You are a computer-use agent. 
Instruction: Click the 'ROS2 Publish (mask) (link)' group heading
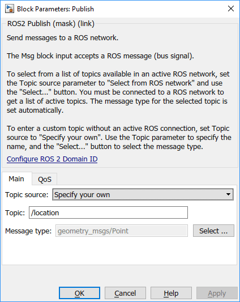[51, 23]
